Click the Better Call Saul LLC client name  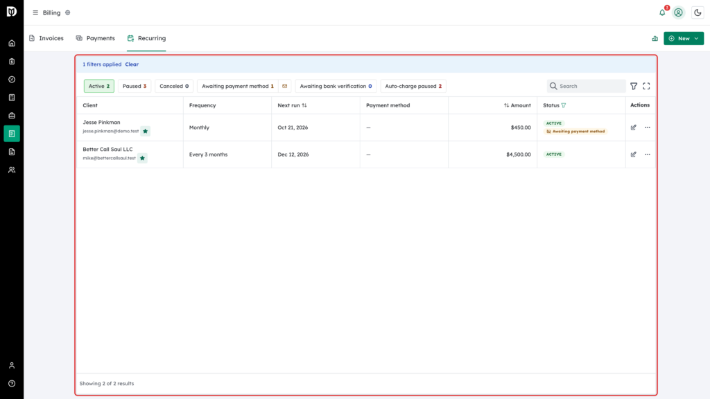click(x=107, y=150)
